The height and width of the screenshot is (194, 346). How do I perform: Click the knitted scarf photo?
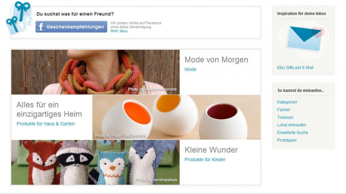pos(95,72)
